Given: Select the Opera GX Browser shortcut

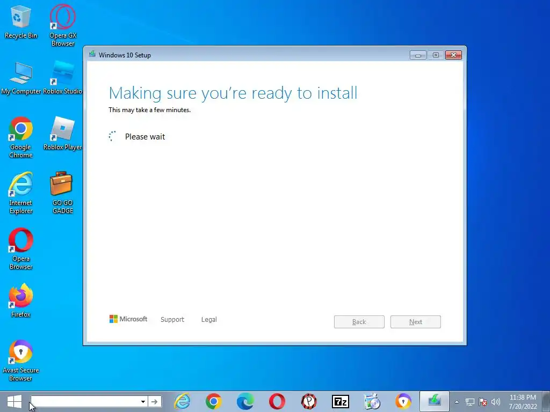Looking at the screenshot, I should coord(63,25).
